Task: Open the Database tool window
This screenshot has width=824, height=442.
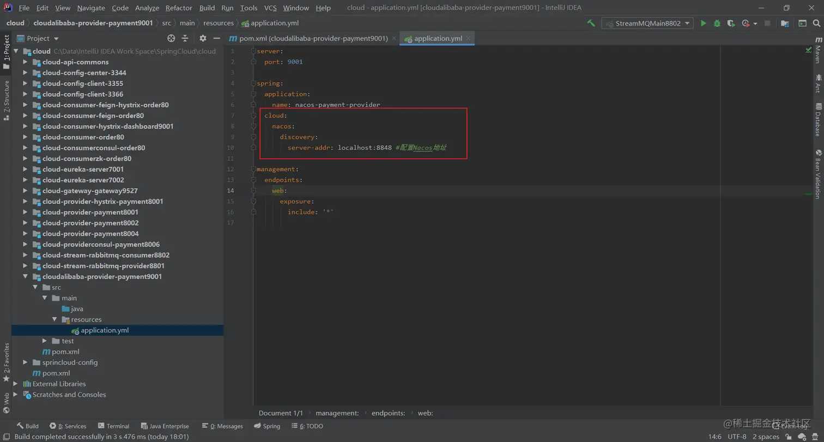Action: [x=818, y=119]
